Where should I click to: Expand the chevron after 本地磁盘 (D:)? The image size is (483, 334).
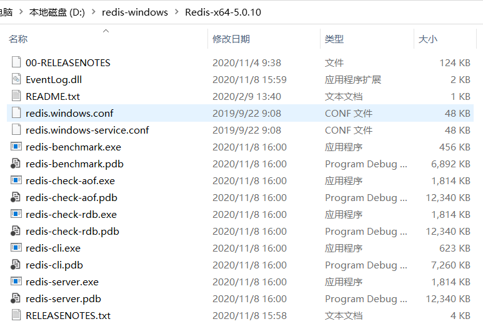pos(94,12)
